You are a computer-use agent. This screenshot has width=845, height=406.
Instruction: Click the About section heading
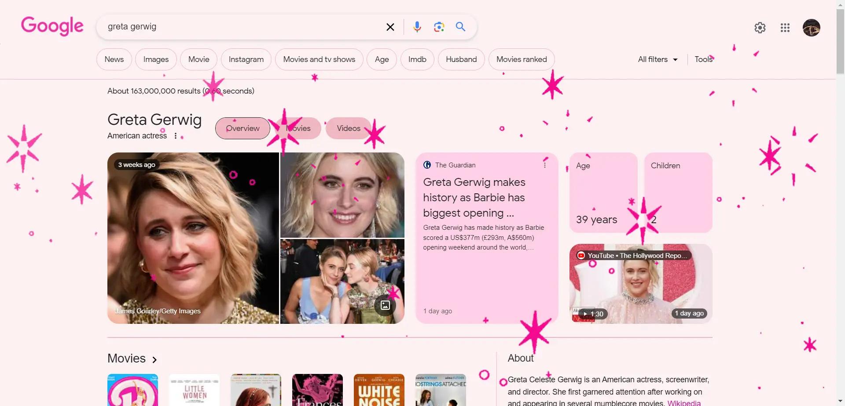(x=521, y=358)
